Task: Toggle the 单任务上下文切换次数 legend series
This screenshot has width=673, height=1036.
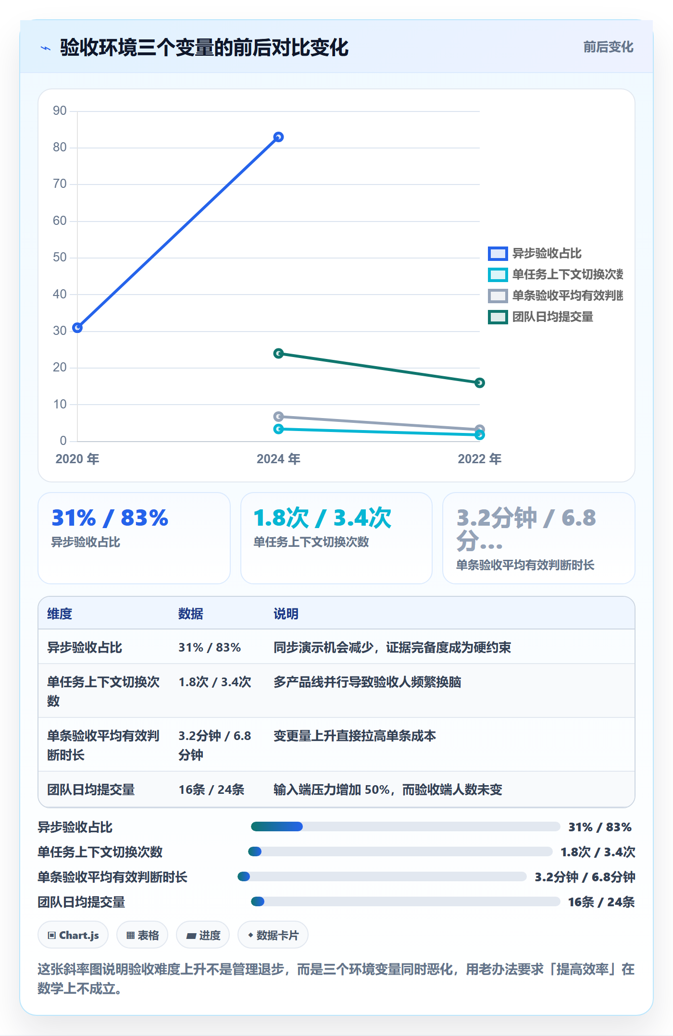Action: (555, 274)
